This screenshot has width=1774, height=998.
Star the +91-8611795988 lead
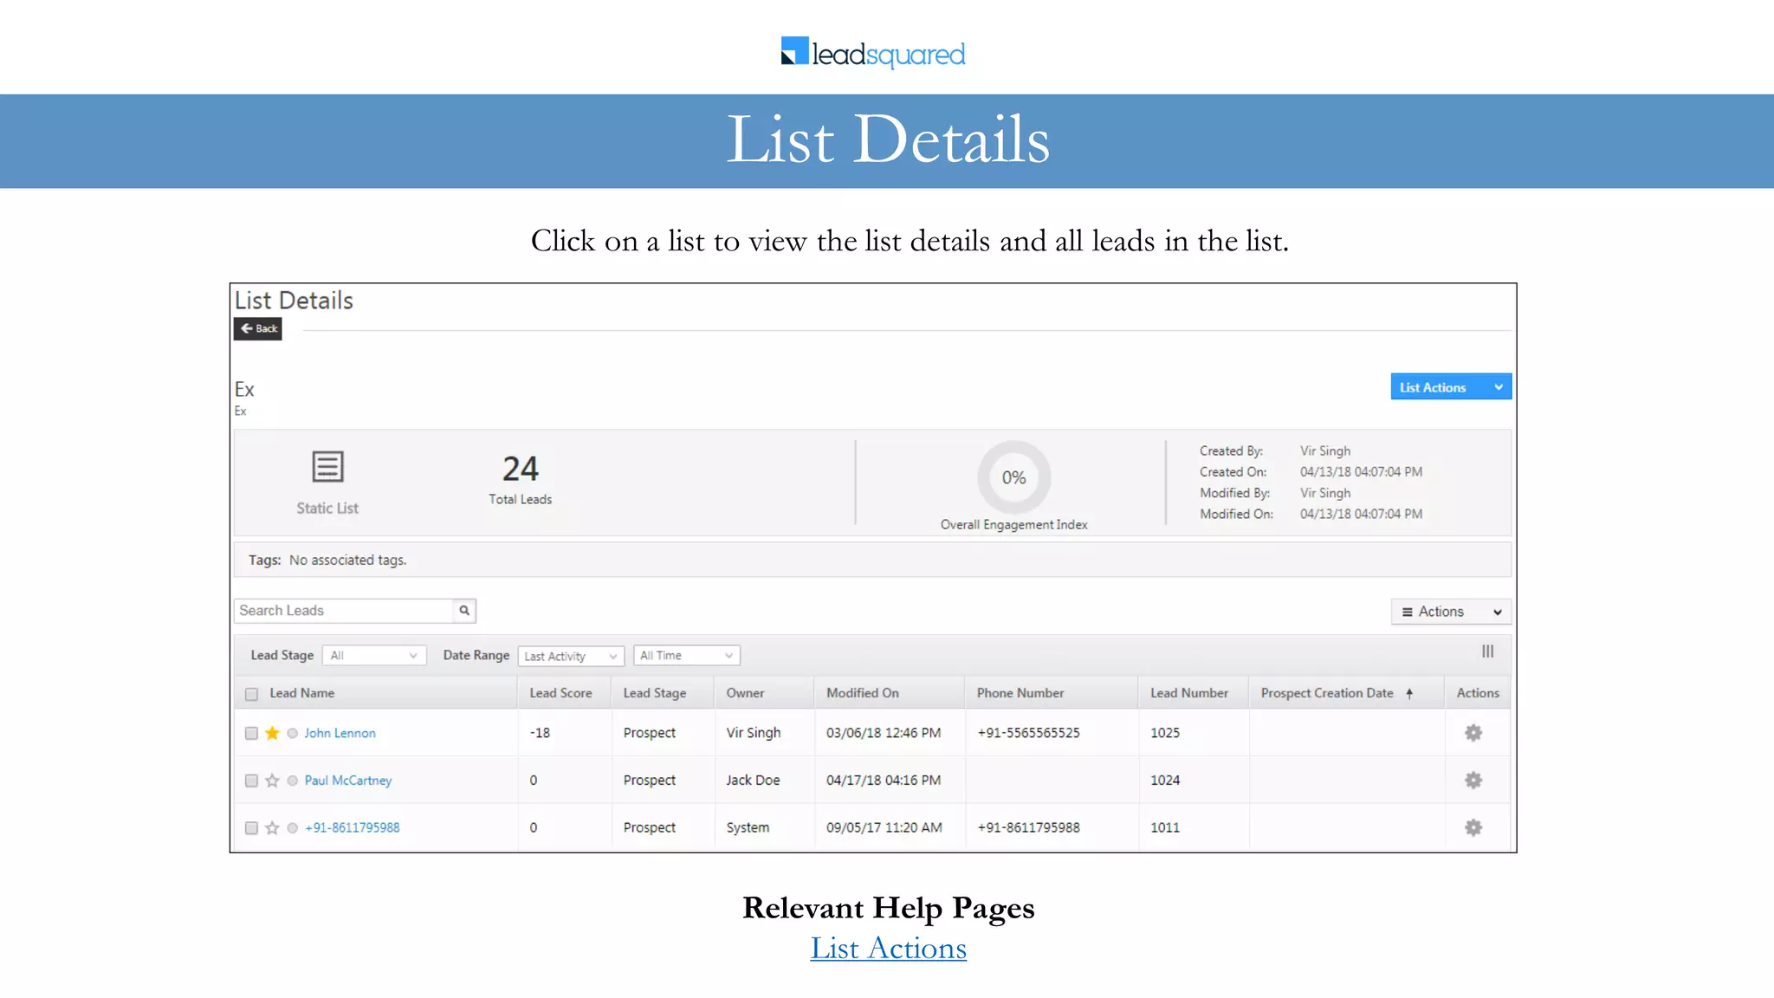click(272, 827)
